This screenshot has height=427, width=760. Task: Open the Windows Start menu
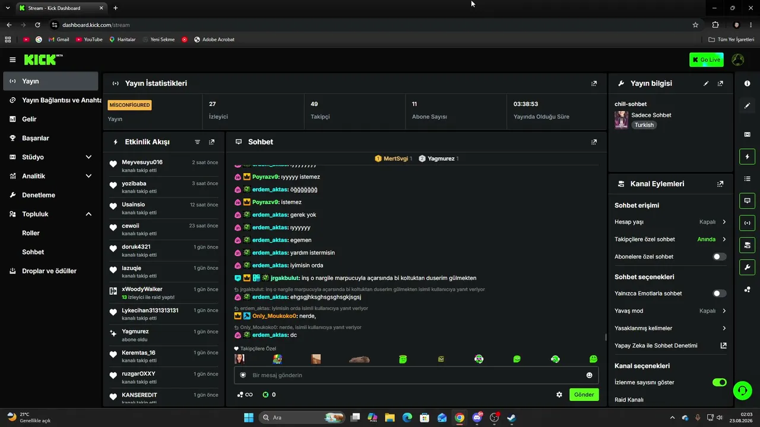(248, 418)
